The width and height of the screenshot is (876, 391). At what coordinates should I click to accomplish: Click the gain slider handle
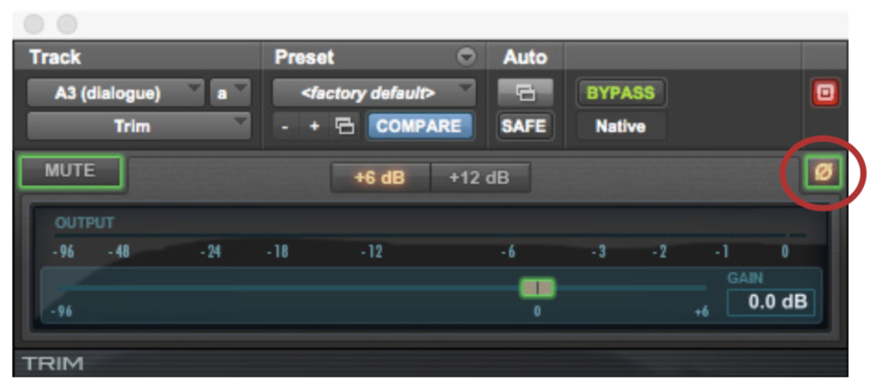click(537, 287)
